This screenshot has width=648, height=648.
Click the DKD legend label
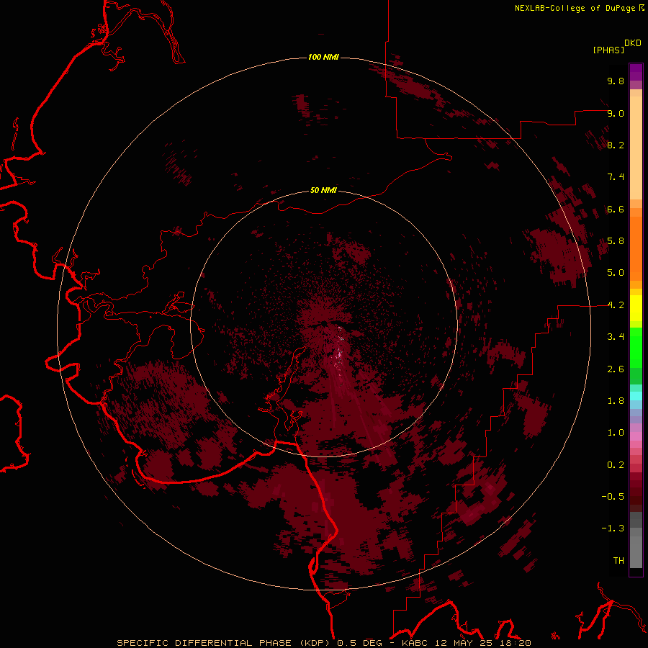(633, 43)
